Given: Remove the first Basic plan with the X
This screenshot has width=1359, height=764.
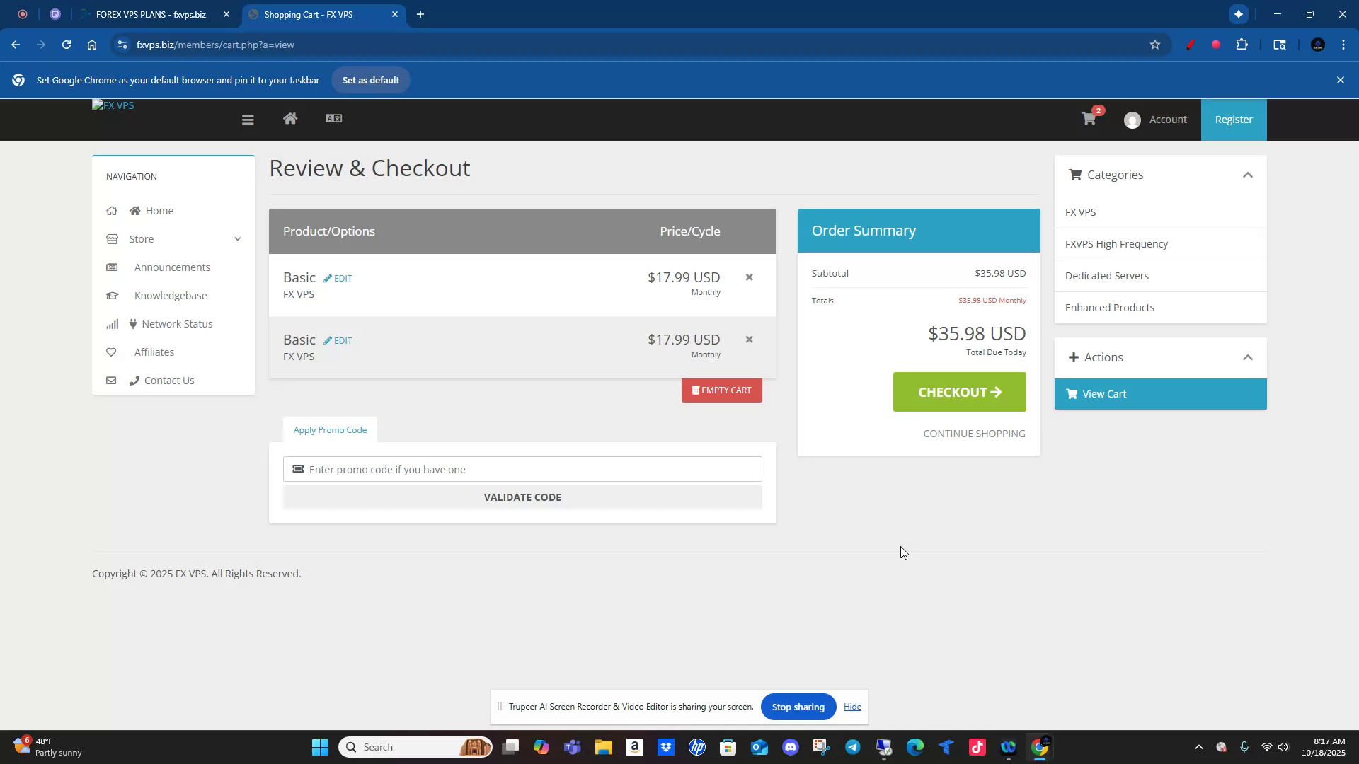Looking at the screenshot, I should (749, 277).
